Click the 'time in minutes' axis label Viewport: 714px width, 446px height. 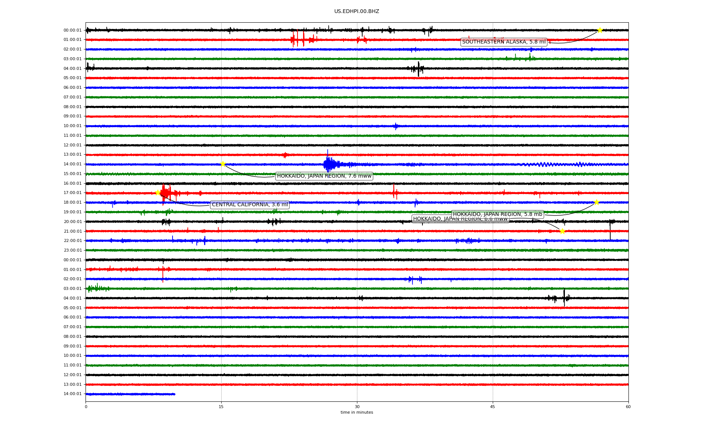pyautogui.click(x=357, y=413)
